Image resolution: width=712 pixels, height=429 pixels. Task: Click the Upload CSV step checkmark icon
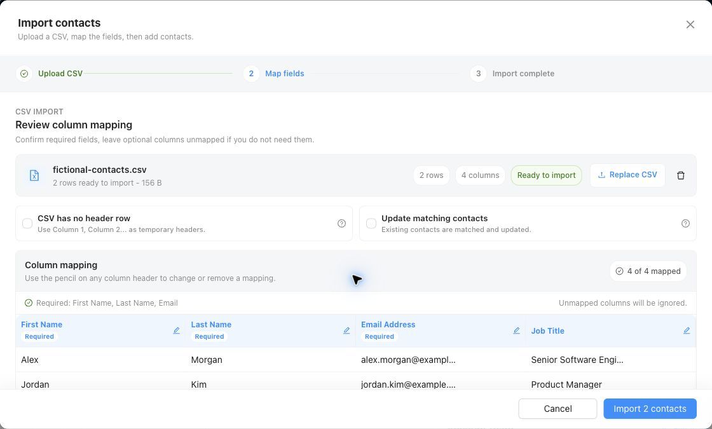(x=24, y=74)
